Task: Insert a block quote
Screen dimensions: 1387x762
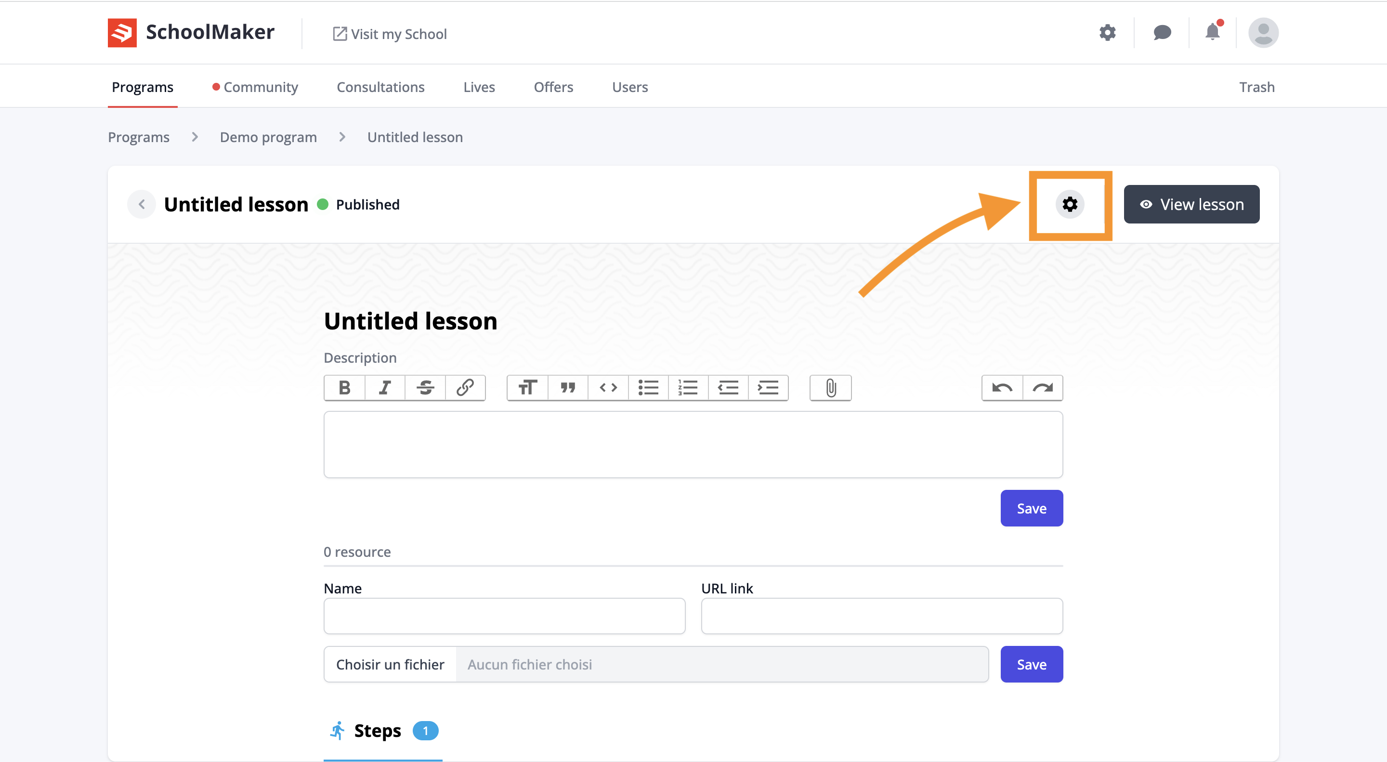Action: (568, 388)
